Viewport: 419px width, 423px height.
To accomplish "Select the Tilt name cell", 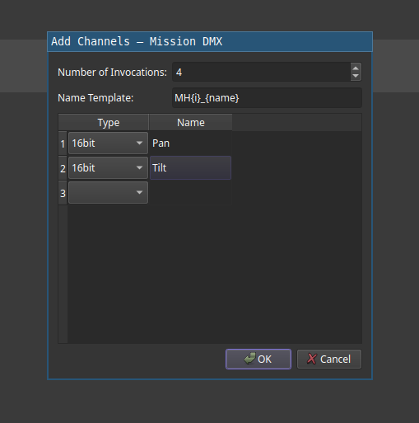I will tap(190, 168).
